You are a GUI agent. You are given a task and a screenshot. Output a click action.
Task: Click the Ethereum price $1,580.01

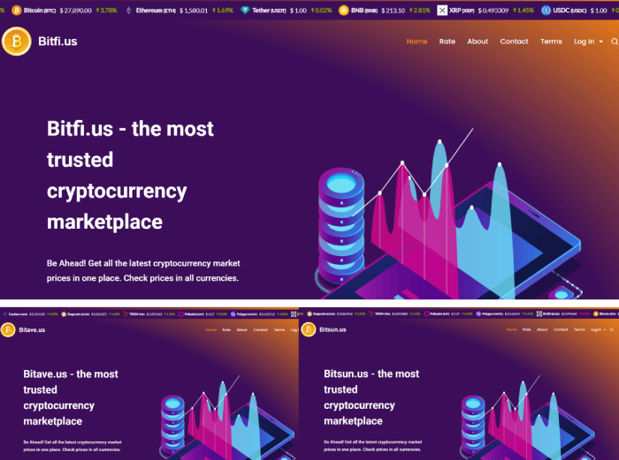tap(194, 11)
